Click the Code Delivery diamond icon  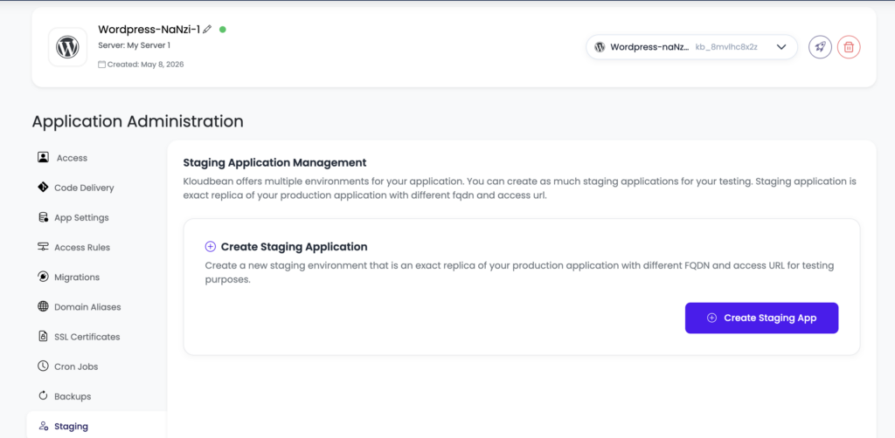43,187
